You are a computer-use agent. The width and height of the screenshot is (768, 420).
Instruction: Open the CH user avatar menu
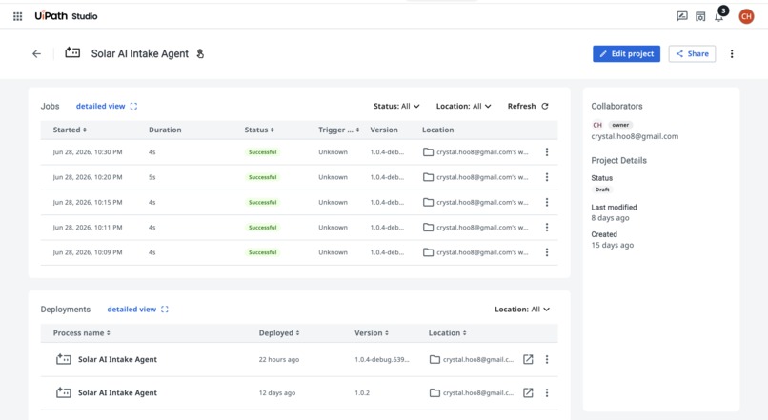746,16
